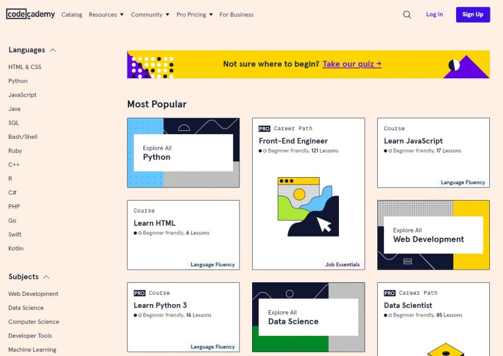Expand the Resources dropdown
Image resolution: width=503 pixels, height=356 pixels.
point(106,15)
